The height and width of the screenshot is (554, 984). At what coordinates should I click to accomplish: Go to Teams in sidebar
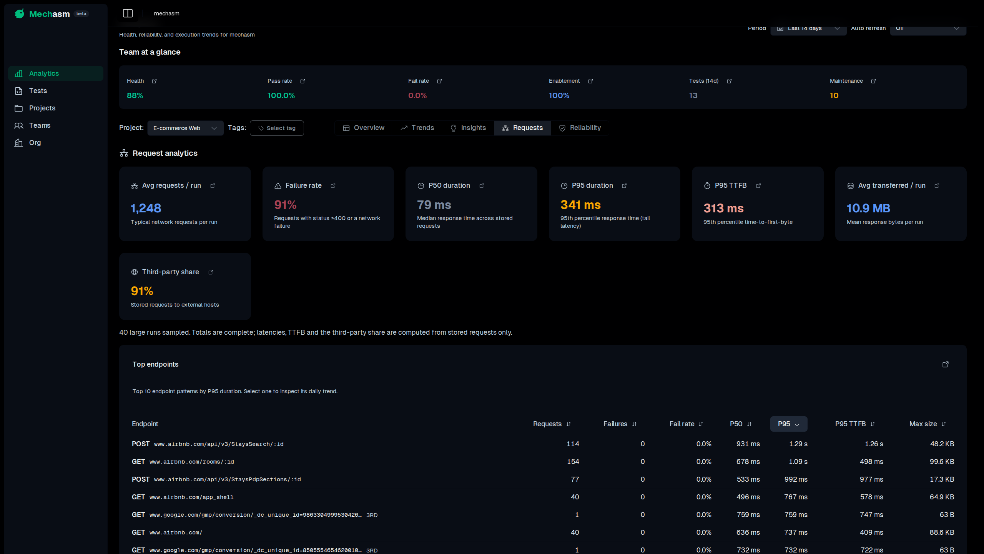tap(56, 125)
